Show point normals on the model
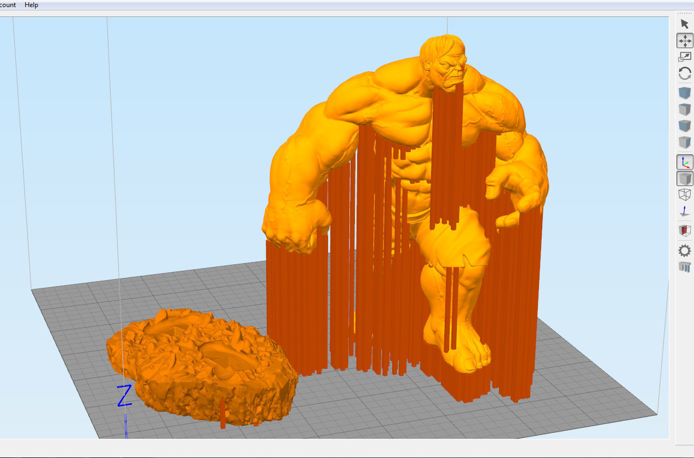The image size is (694, 458). [685, 211]
